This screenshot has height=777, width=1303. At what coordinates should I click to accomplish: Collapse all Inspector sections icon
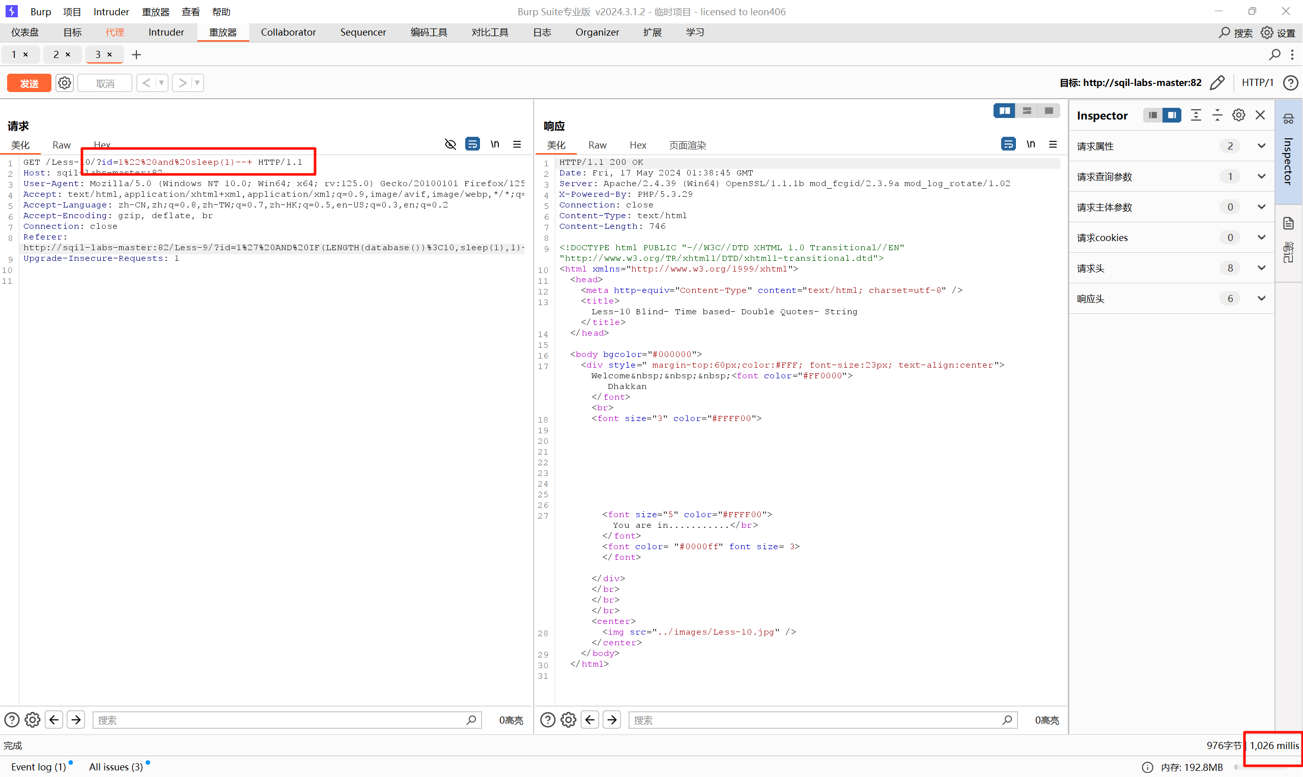(1217, 115)
